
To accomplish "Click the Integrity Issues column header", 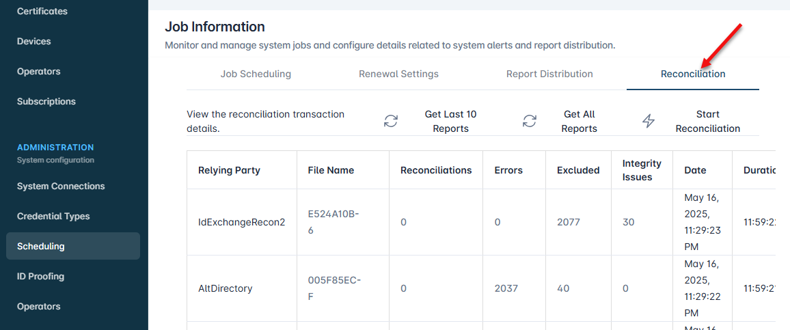I will click(x=642, y=170).
